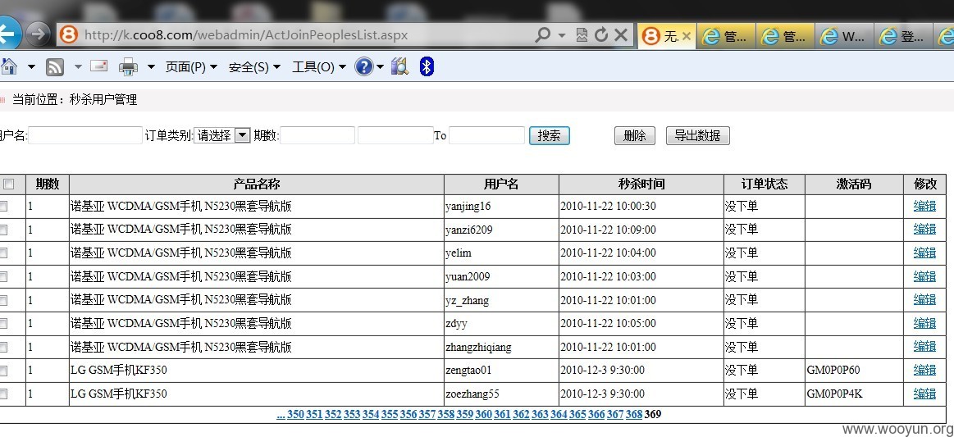This screenshot has width=954, height=437.
Task: Check the box for row yz_zhang
Action: (x=2, y=300)
